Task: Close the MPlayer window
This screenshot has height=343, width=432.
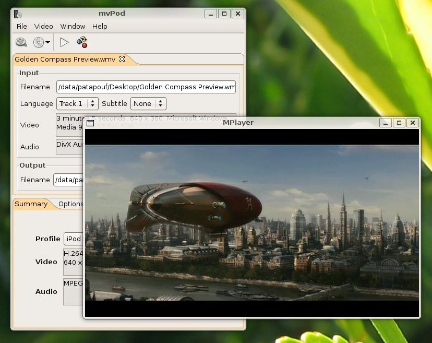Action: click(413, 123)
